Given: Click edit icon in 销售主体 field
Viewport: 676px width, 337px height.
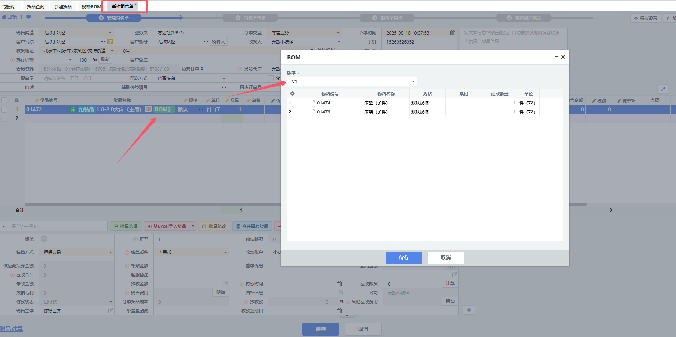Looking at the screenshot, I should point(111,311).
